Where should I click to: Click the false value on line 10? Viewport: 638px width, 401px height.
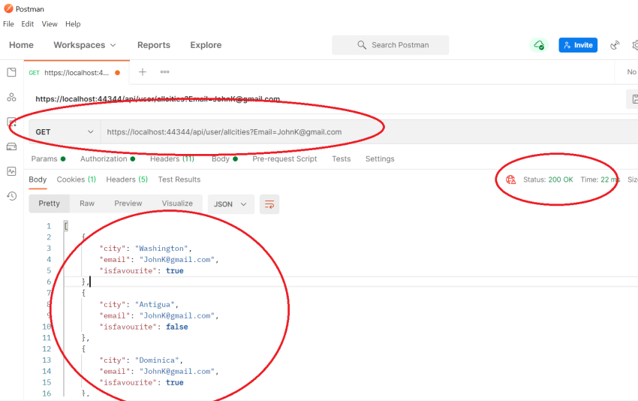[177, 327]
